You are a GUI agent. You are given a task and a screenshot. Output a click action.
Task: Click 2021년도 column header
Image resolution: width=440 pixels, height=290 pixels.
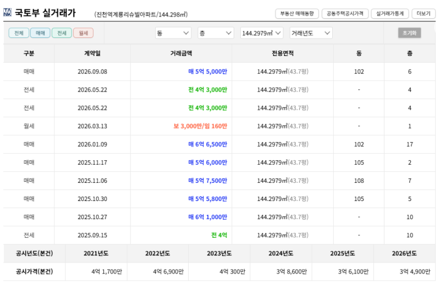click(96, 253)
